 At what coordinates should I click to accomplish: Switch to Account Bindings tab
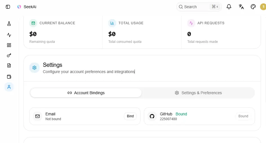(x=86, y=93)
